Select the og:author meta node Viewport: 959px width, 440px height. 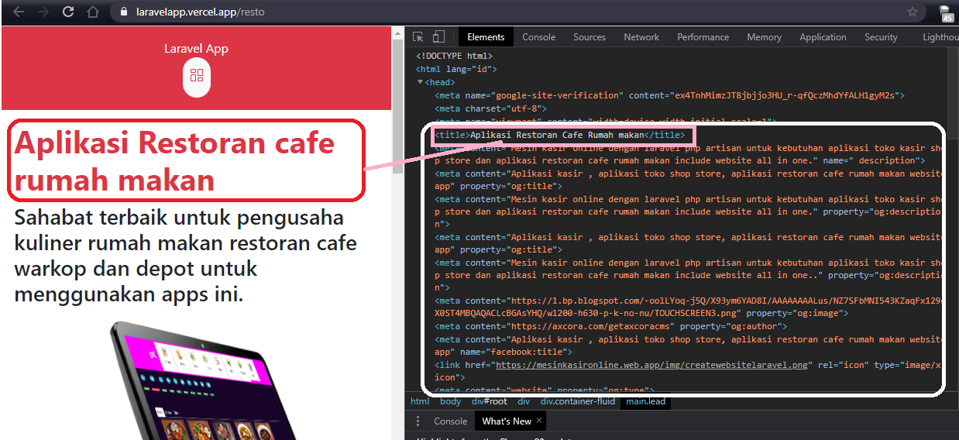615,326
